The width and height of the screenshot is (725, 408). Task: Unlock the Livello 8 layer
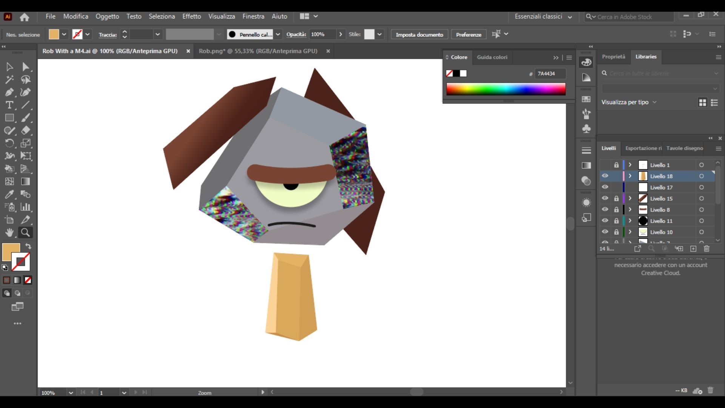coord(616,210)
